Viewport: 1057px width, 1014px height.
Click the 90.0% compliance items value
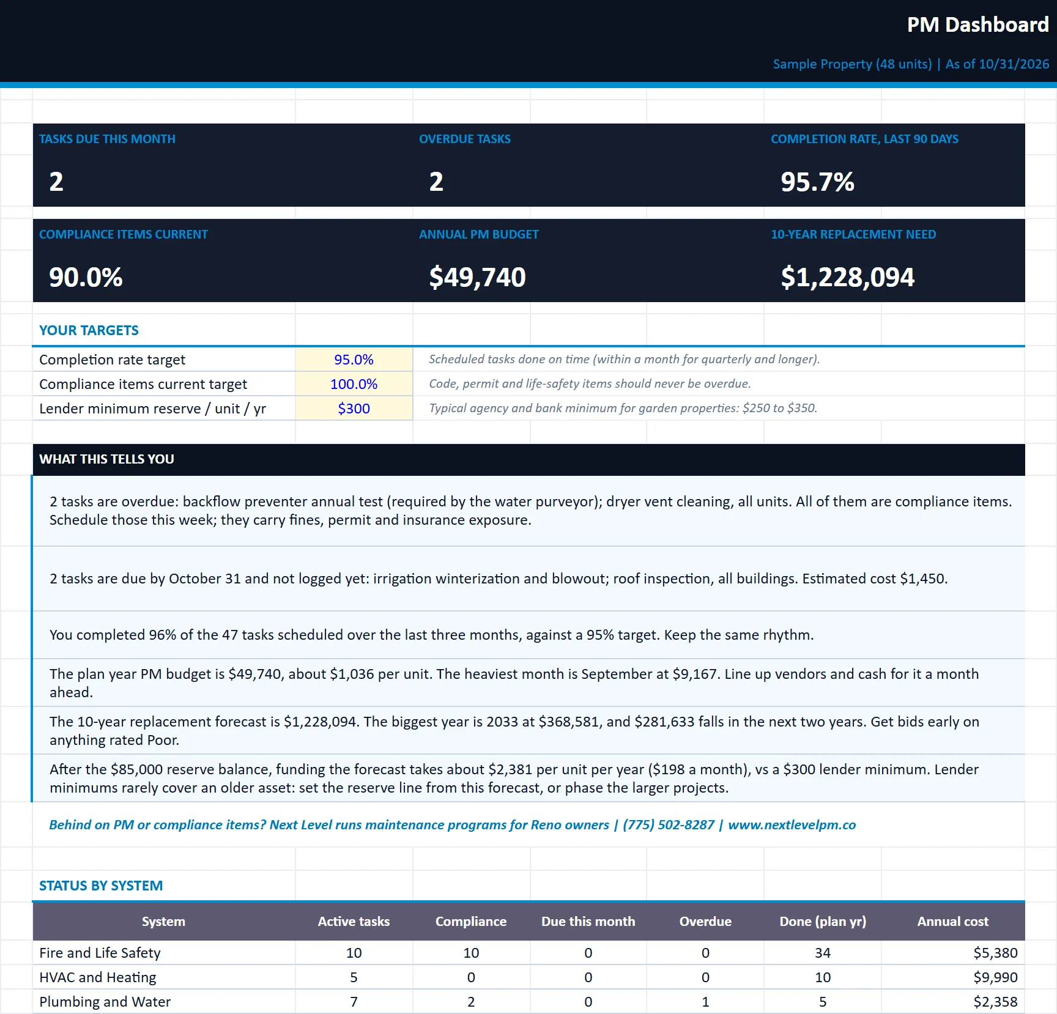click(x=86, y=277)
